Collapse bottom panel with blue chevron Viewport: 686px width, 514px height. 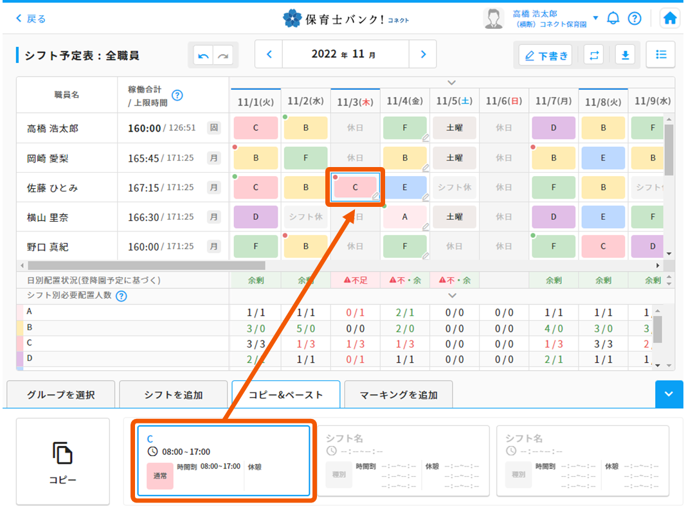[669, 394]
